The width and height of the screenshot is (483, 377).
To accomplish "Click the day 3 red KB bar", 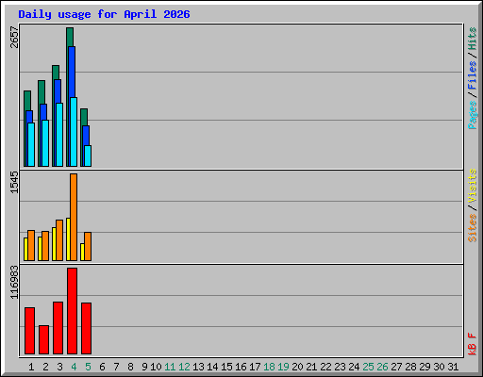I will [x=58, y=328].
